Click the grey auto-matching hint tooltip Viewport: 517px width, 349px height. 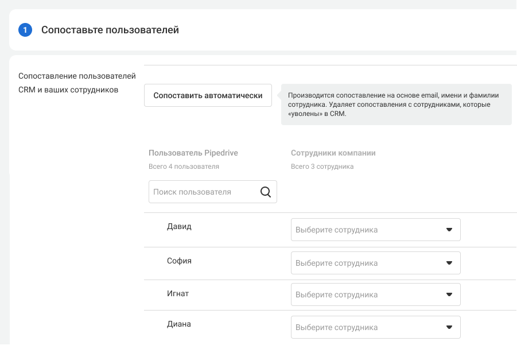pos(396,104)
